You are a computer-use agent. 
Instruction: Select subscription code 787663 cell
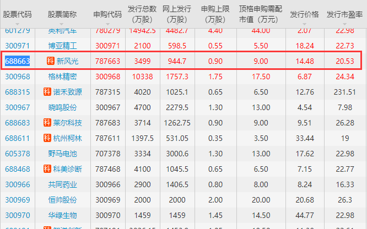click(107, 61)
